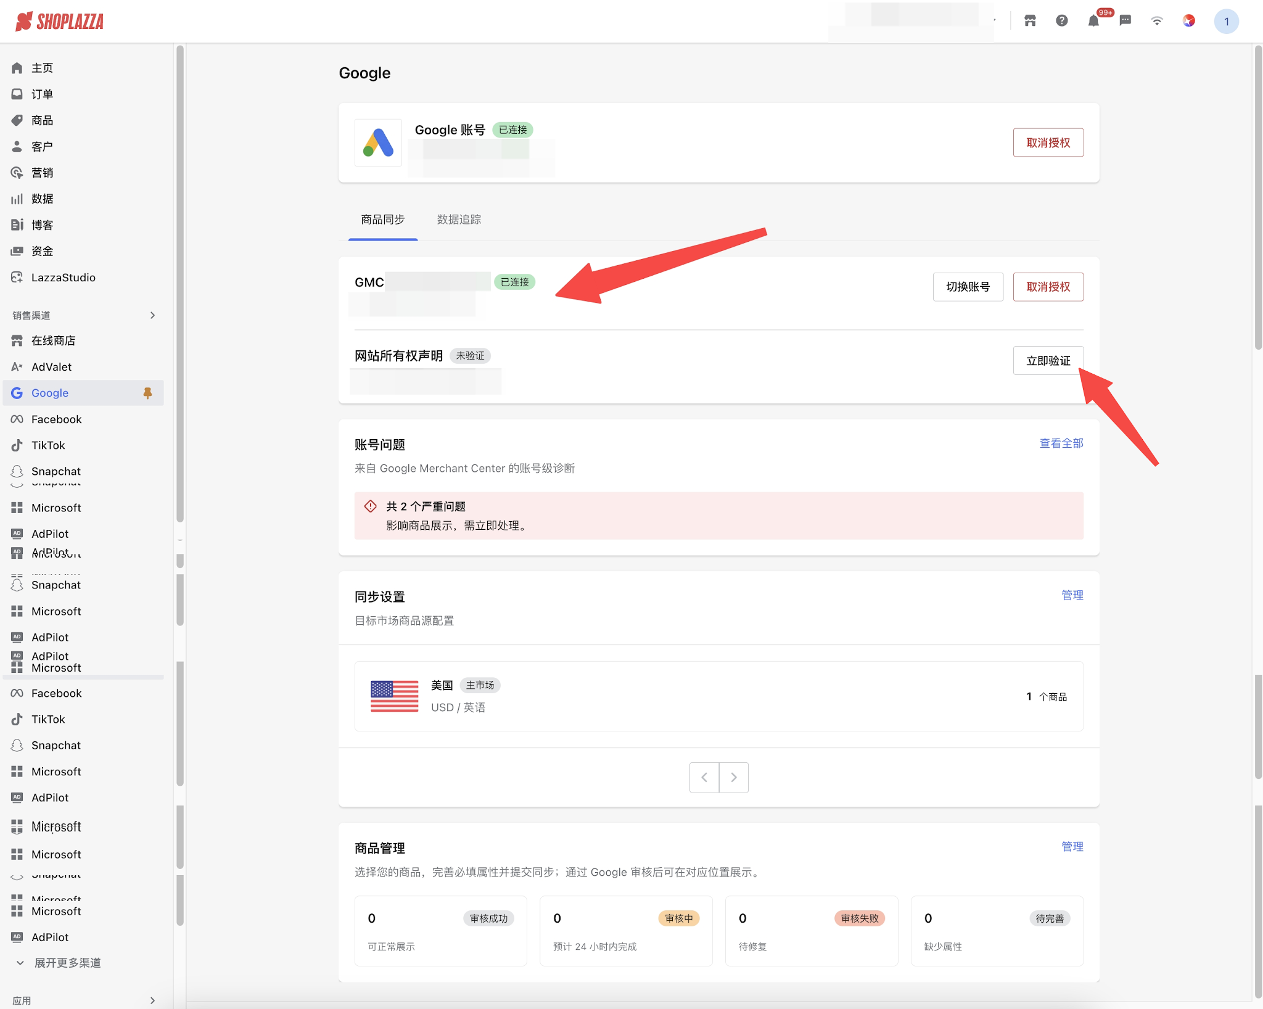Click the main page vertical scrollbar
The width and height of the screenshot is (1263, 1009).
point(1258,197)
